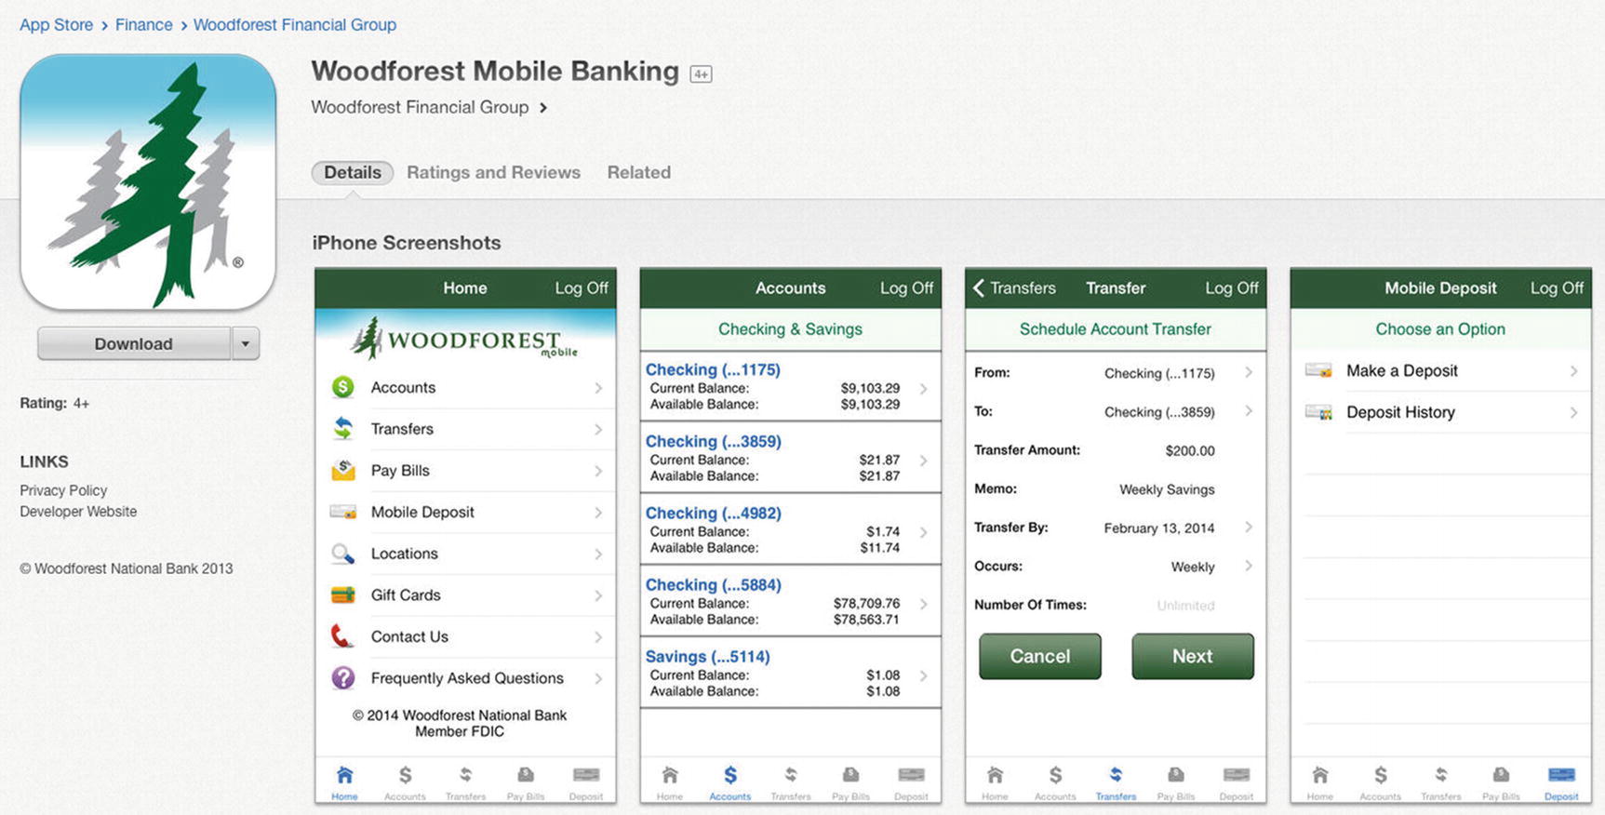Screen dimensions: 1605x815
Task: Open the Occurs frequency chevron
Action: click(1249, 566)
